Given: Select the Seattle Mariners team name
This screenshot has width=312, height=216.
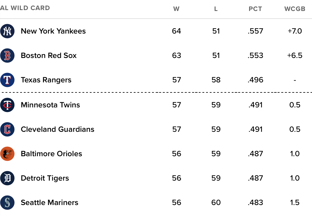Looking at the screenshot, I should pos(49,203).
